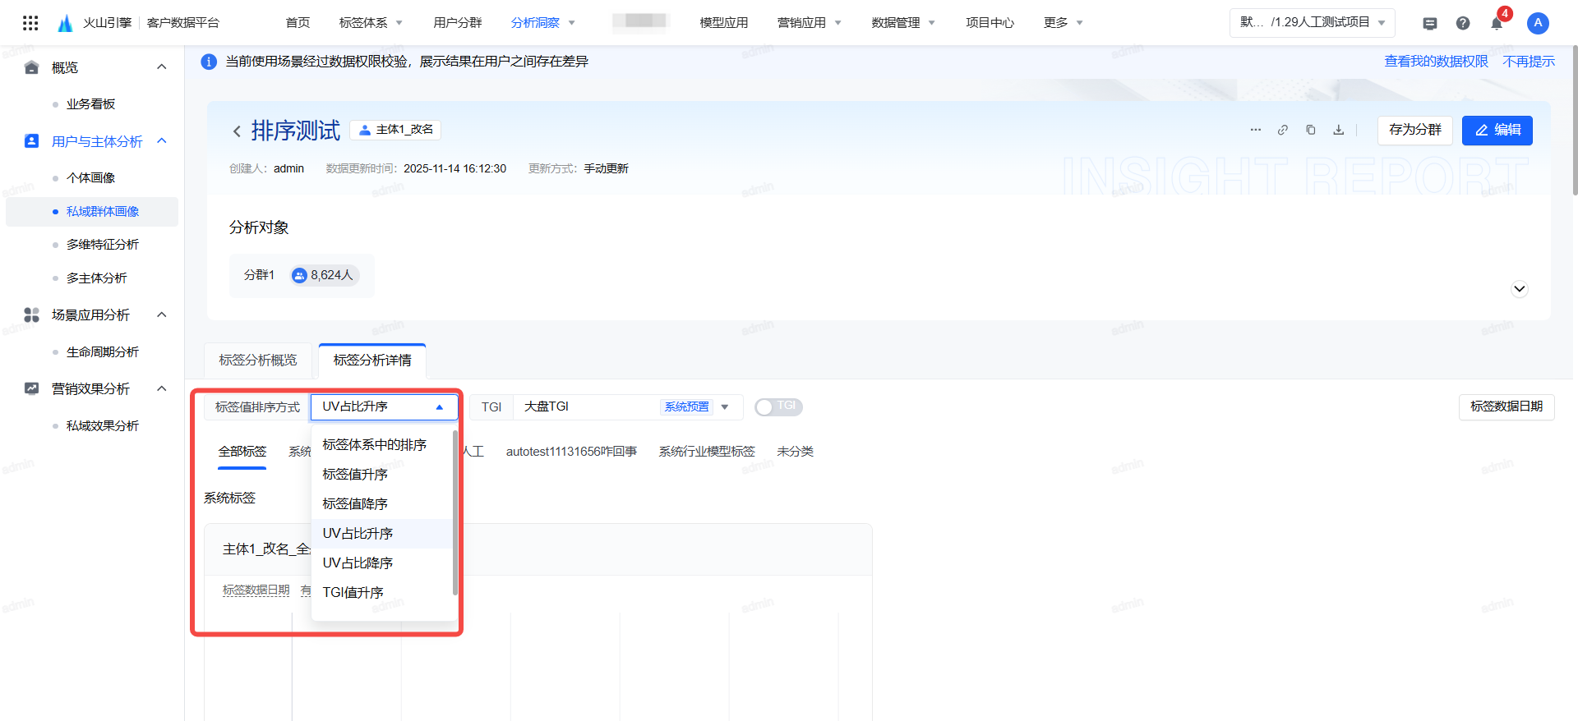Click the sort dropdown list scrollbar
Screen dimensions: 1578x721
pyautogui.click(x=455, y=513)
